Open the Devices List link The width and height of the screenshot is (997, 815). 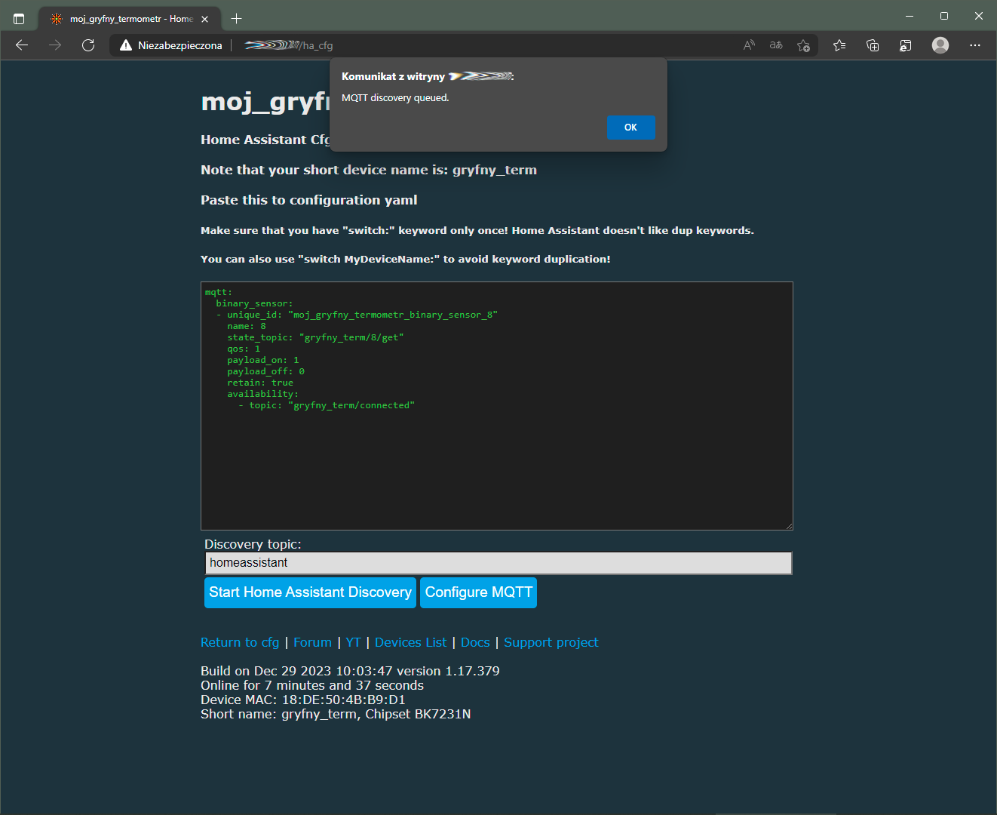click(410, 642)
